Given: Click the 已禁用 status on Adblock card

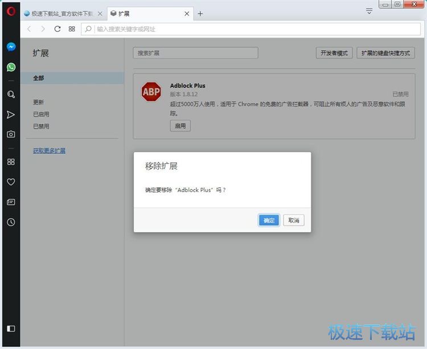Looking at the screenshot, I should click(400, 94).
